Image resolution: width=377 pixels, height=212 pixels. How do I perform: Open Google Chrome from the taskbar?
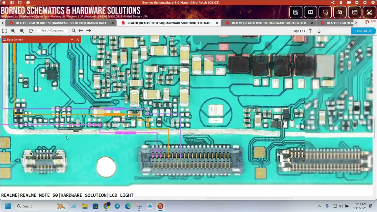(106, 206)
